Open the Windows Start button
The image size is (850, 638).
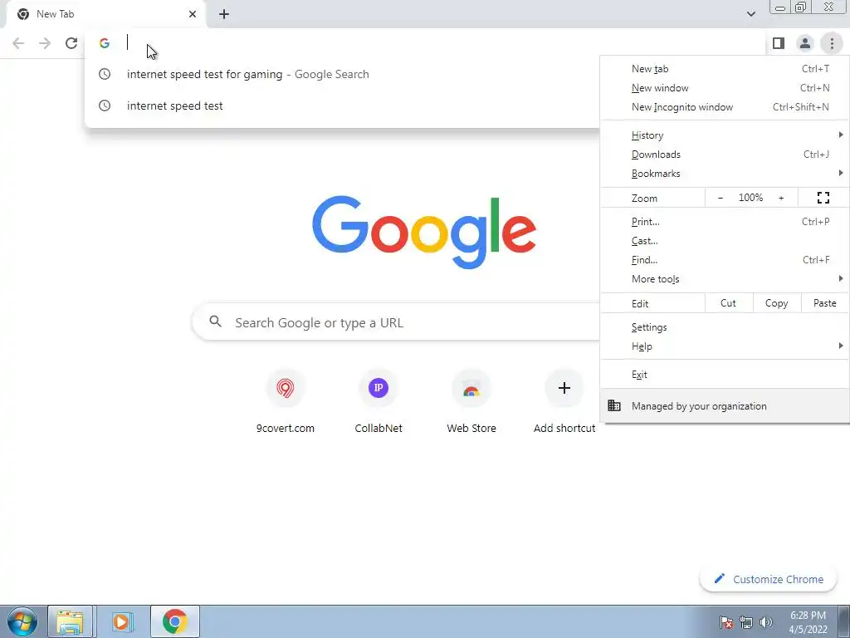point(22,621)
